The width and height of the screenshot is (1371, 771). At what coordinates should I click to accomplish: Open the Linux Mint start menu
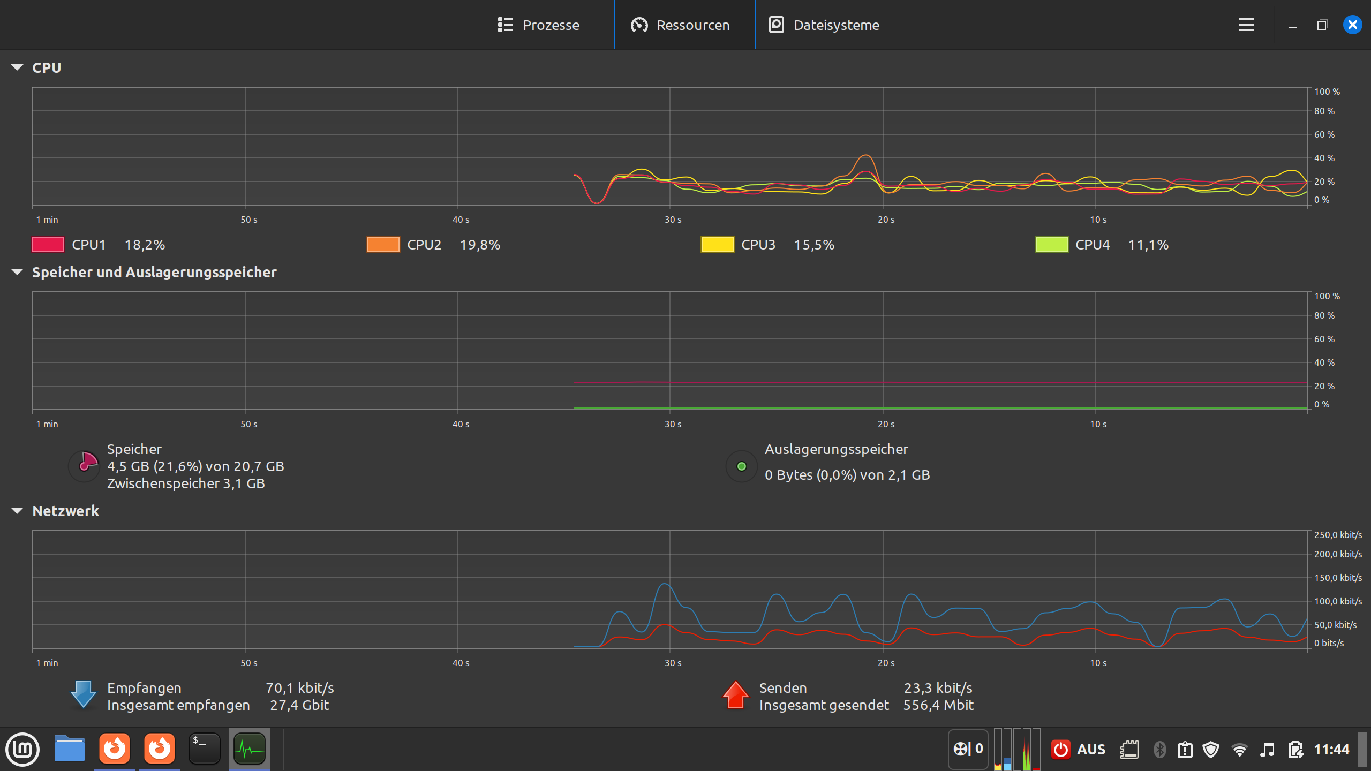coord(22,749)
